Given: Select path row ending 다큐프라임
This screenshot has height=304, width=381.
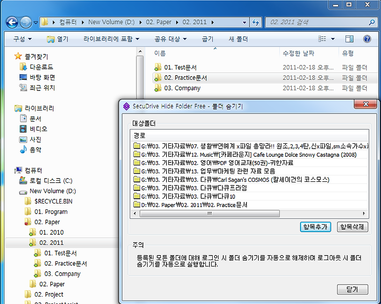Looking at the screenshot, I should (250, 188).
